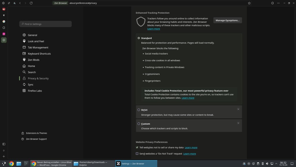Open the pink 'ST' pinned tab in the sidebar
Image resolution: width=296 pixels, height=167 pixels.
tap(4, 34)
